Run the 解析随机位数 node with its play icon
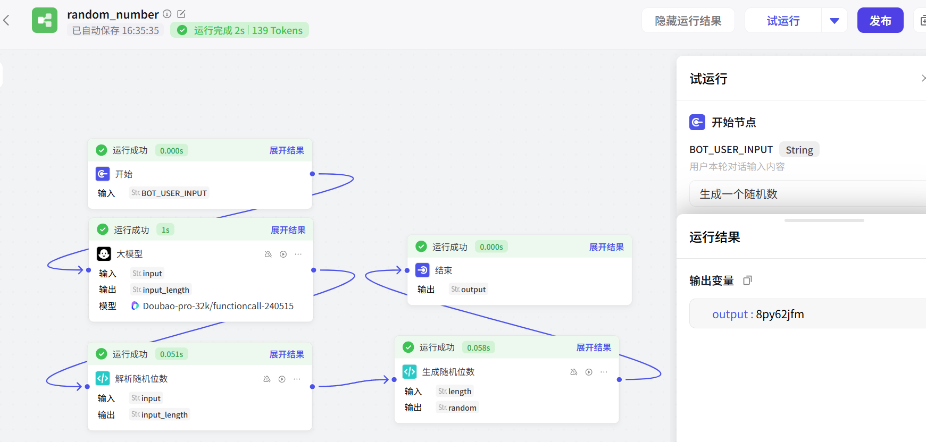The image size is (926, 442). [282, 379]
